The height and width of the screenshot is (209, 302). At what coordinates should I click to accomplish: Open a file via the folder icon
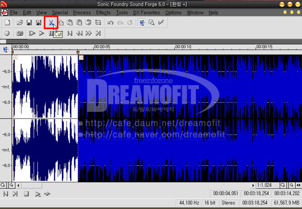click(x=20, y=23)
